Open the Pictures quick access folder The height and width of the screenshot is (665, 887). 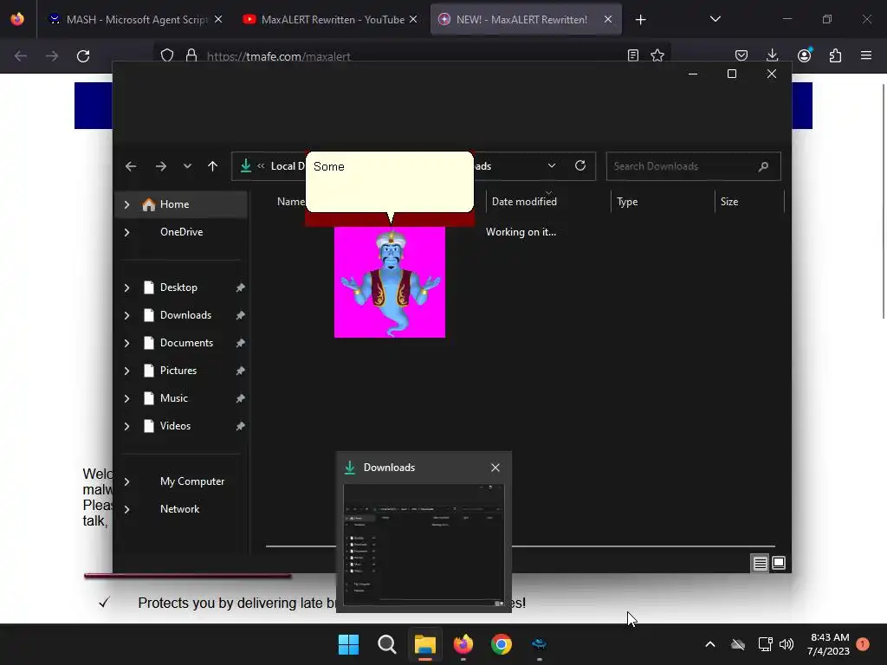(178, 371)
